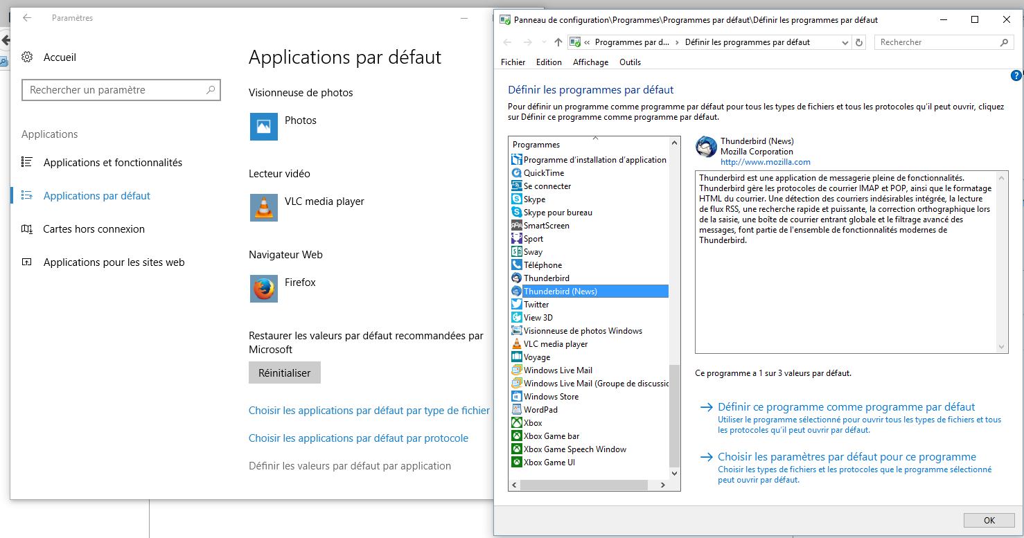Screen dimensions: 1024x538
Task: Click the 'Rechercher un paramètre' search field
Action: pos(114,90)
